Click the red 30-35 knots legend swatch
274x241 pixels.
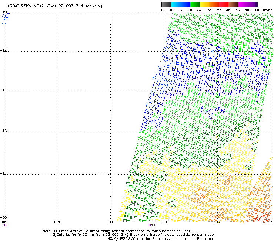tap(224, 4)
